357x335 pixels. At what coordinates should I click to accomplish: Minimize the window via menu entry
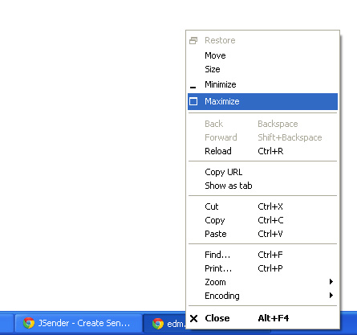[262, 84]
